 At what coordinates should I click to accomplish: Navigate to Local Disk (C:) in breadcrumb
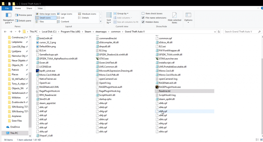coord(49,32)
